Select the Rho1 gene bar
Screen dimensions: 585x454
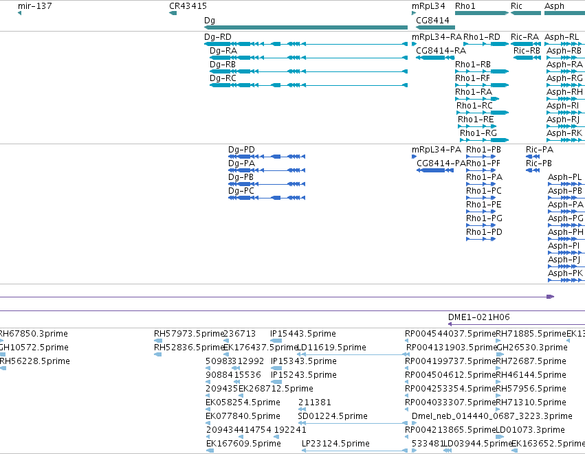pyautogui.click(x=482, y=13)
